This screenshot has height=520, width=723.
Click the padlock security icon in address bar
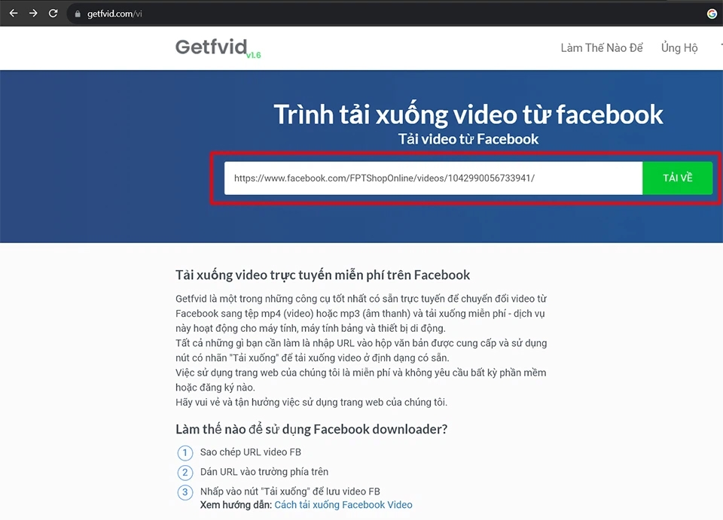click(x=78, y=13)
